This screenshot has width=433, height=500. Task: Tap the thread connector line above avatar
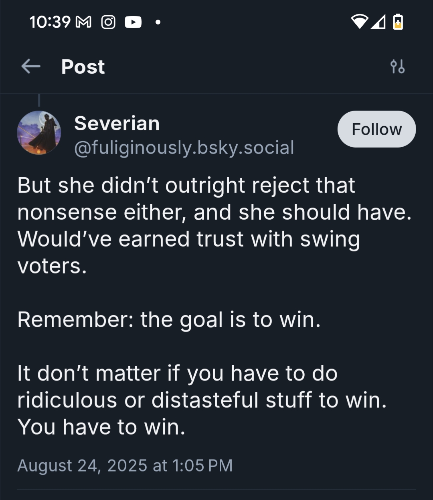pyautogui.click(x=39, y=100)
